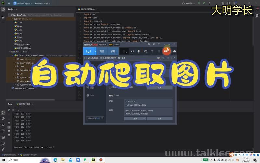
Task: Open Problems tool window icon
Action: tap(3, 143)
